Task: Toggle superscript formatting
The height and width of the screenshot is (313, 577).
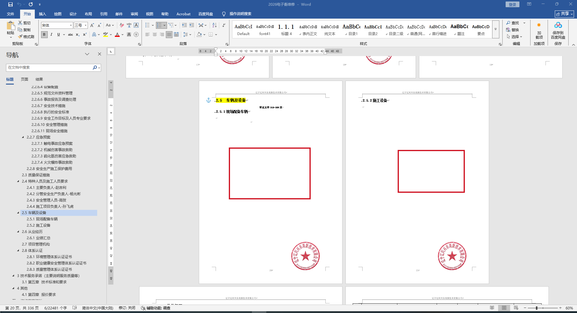Action: coord(85,34)
